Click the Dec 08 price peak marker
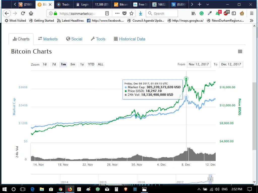The height and width of the screenshot is (193, 258). 186,79
